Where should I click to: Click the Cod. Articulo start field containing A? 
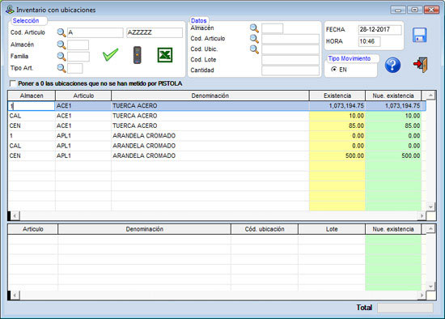point(95,32)
